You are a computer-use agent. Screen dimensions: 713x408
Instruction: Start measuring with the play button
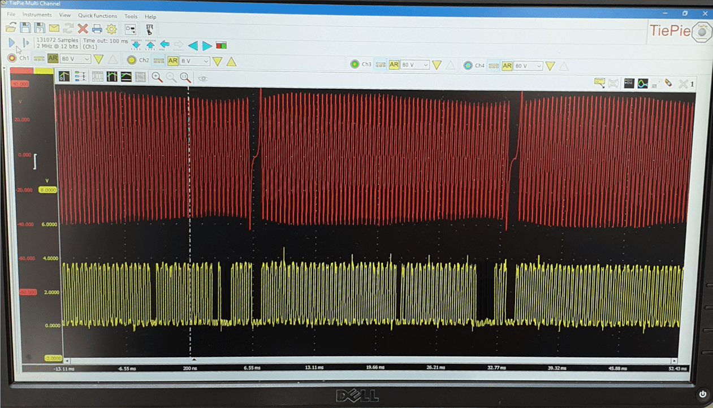coord(12,43)
